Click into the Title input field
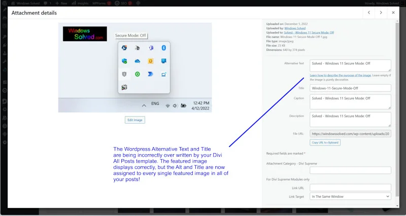Viewport: 406px width, 216px height. (350, 88)
